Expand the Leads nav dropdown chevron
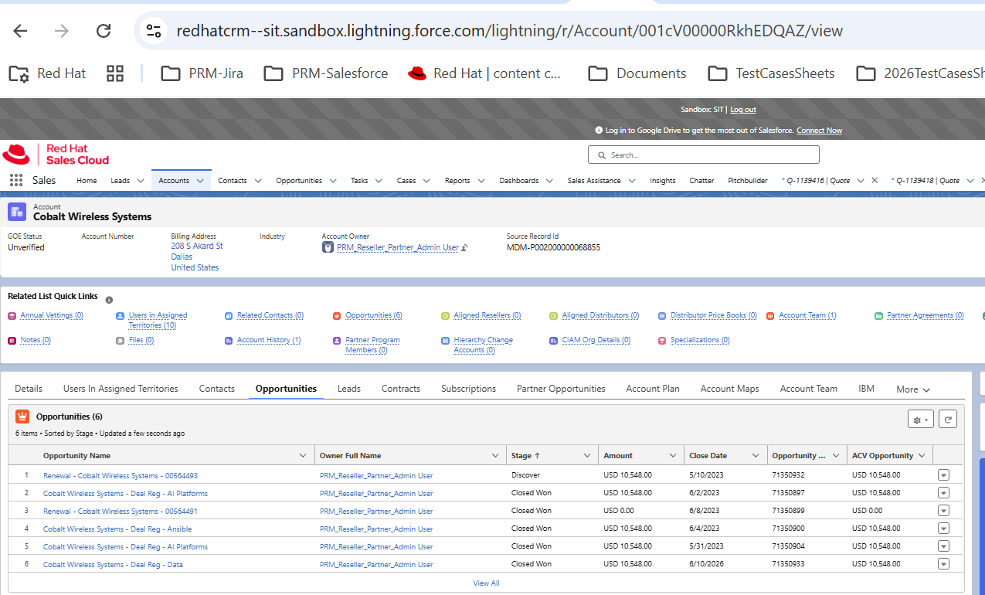 pyautogui.click(x=141, y=181)
